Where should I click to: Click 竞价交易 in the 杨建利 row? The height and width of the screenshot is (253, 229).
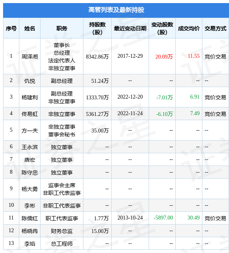tap(215, 97)
